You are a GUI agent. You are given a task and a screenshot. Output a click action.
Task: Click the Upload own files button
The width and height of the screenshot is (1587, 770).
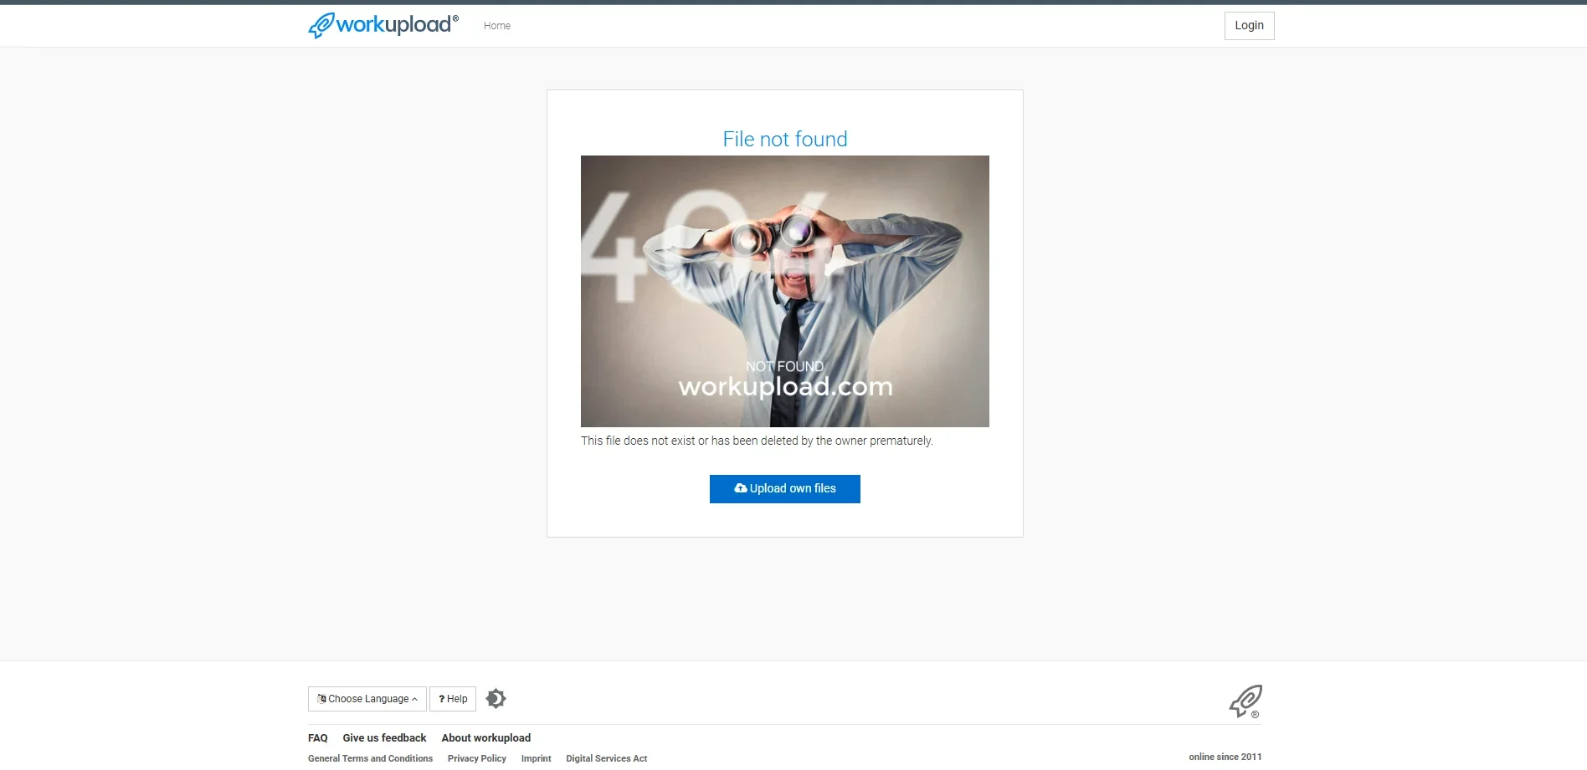(785, 489)
